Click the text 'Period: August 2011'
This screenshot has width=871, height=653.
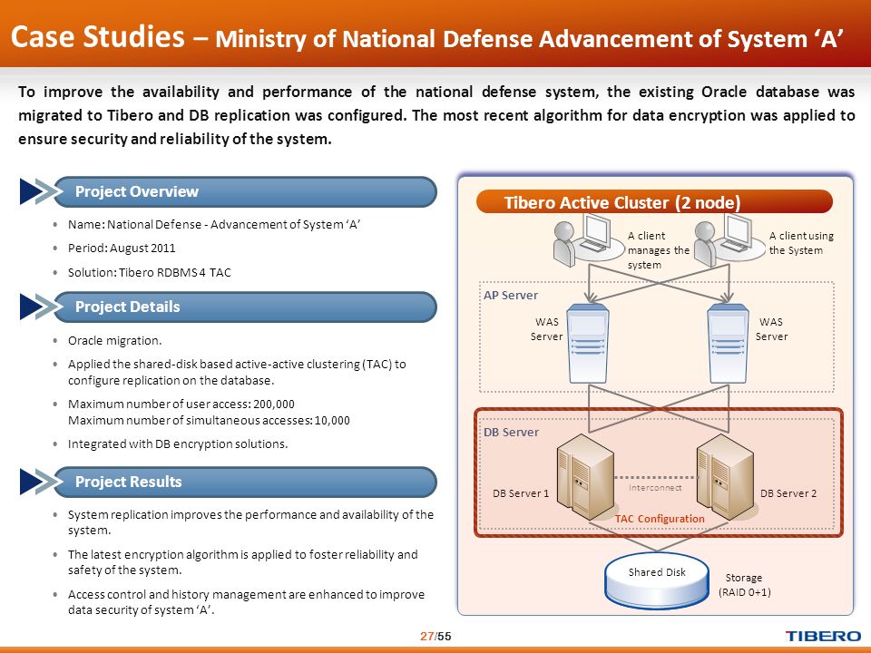pos(122,249)
